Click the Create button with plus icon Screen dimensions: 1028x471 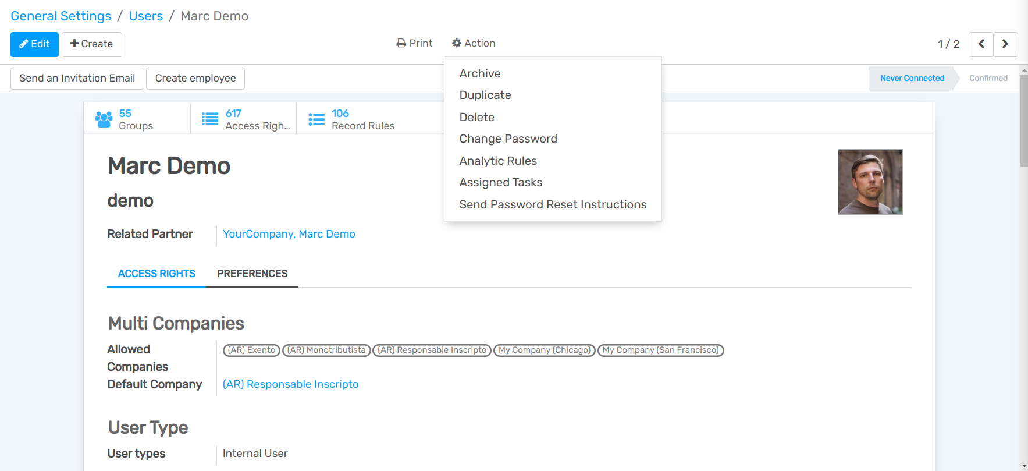[91, 44]
